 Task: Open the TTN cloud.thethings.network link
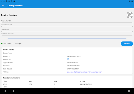pyautogui.click(x=84, y=72)
